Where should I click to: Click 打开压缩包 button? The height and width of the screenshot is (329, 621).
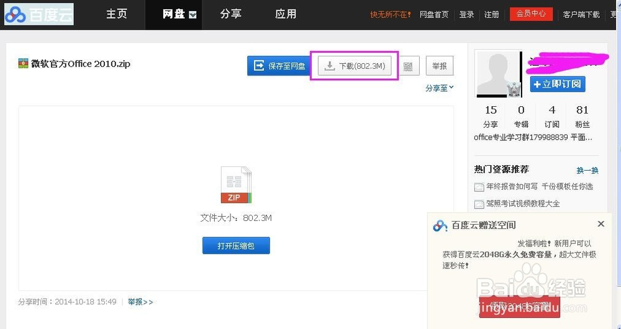[236, 245]
